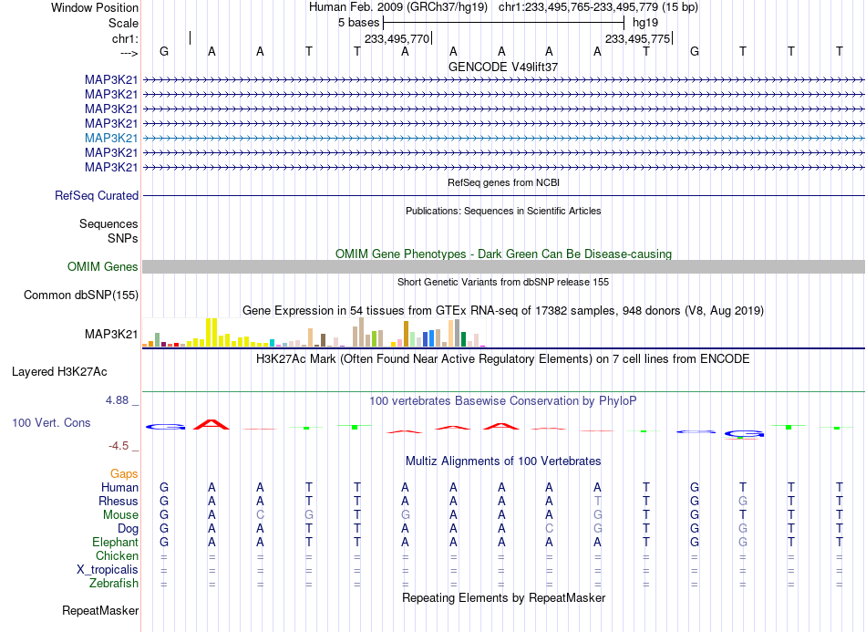Click the OMIM Genes track label
This screenshot has height=632, width=866.
coord(103,267)
